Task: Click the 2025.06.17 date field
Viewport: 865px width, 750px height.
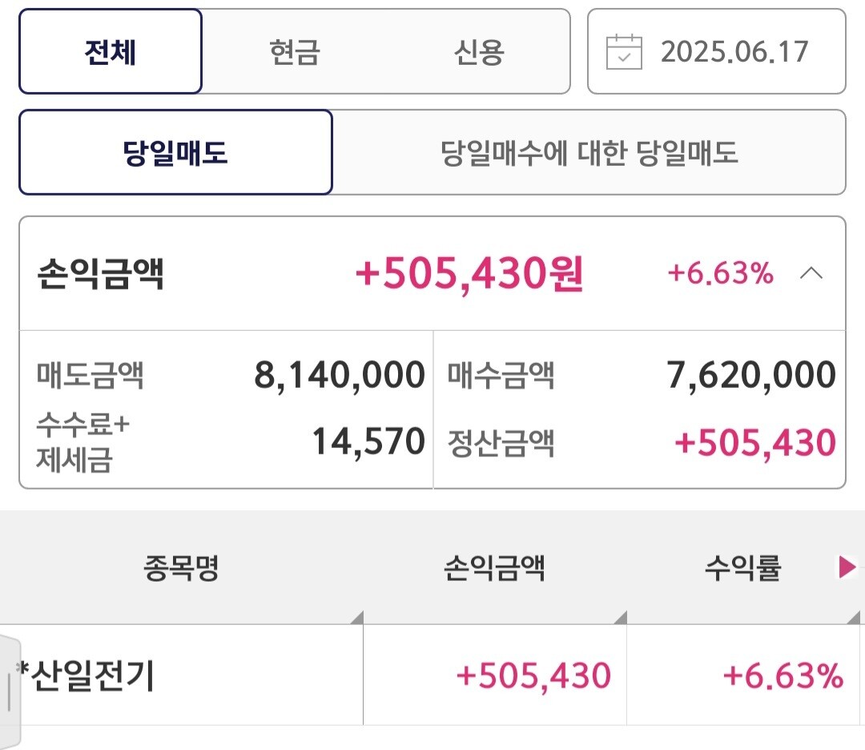Action: point(734,52)
